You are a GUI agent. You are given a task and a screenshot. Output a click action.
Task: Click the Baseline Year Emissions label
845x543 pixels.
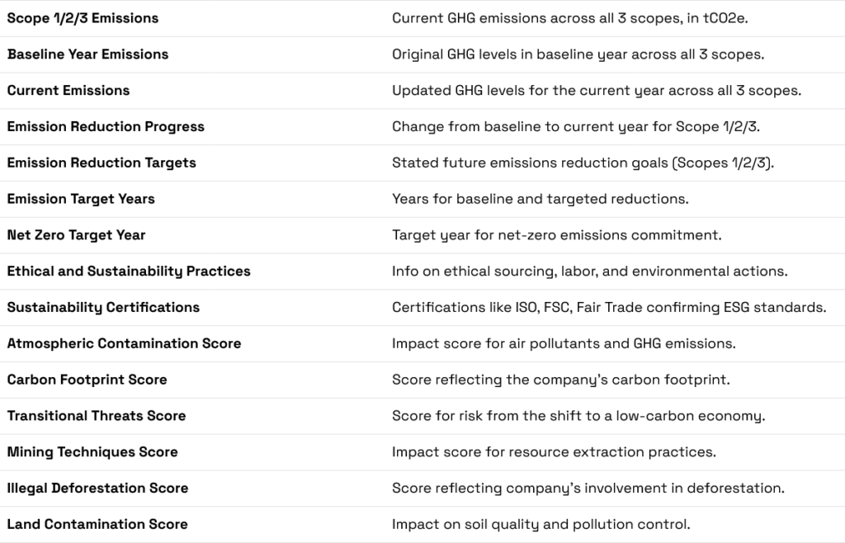(x=87, y=54)
